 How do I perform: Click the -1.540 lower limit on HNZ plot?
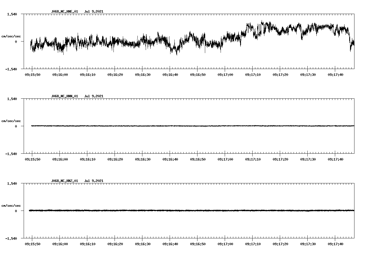click(11, 238)
